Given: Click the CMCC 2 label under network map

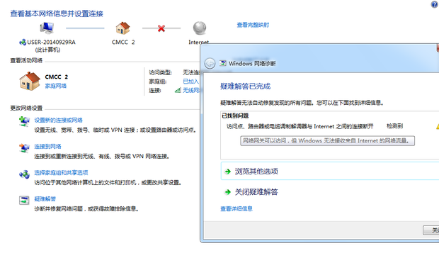Looking at the screenshot, I should pyautogui.click(x=123, y=42).
